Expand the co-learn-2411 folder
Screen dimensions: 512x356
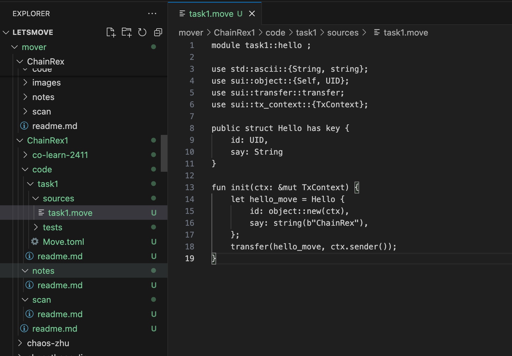25,155
